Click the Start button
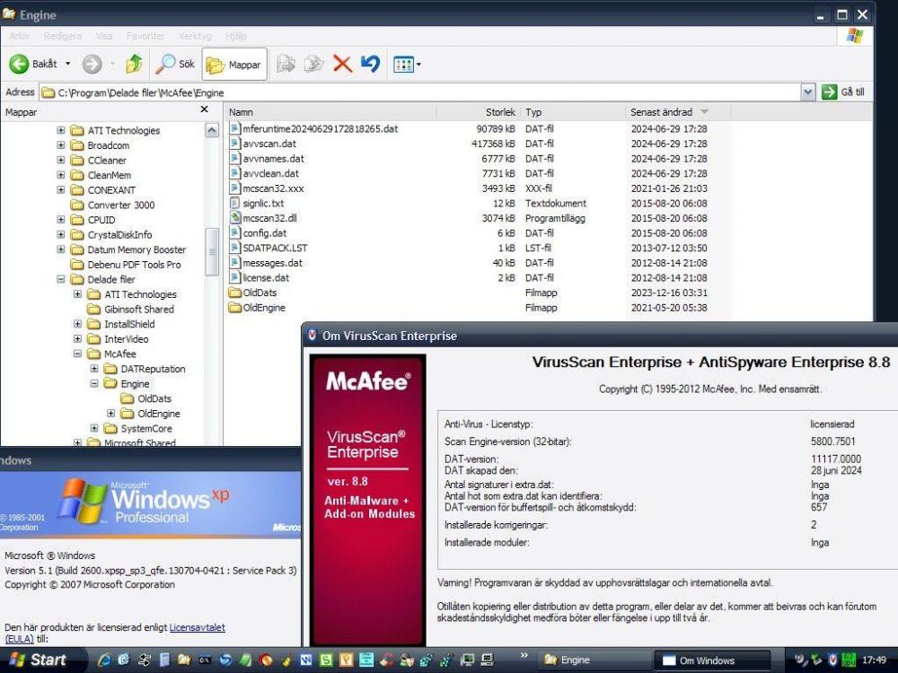This screenshot has height=673, width=898. tap(38, 660)
